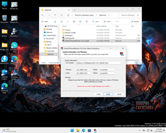Open Microsoft Store from the taskbar
166x133 pixels.
[89, 130]
